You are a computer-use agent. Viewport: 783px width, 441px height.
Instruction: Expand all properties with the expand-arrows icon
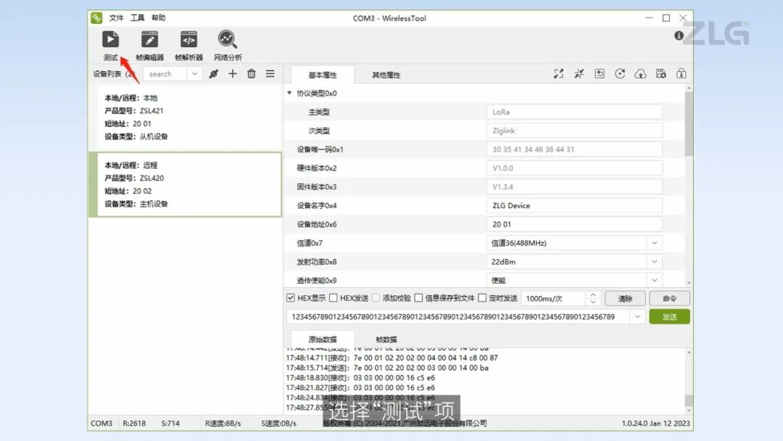pos(559,74)
